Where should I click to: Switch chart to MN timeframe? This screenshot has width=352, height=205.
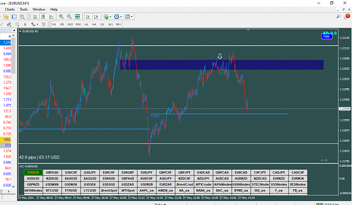pyautogui.click(x=118, y=24)
